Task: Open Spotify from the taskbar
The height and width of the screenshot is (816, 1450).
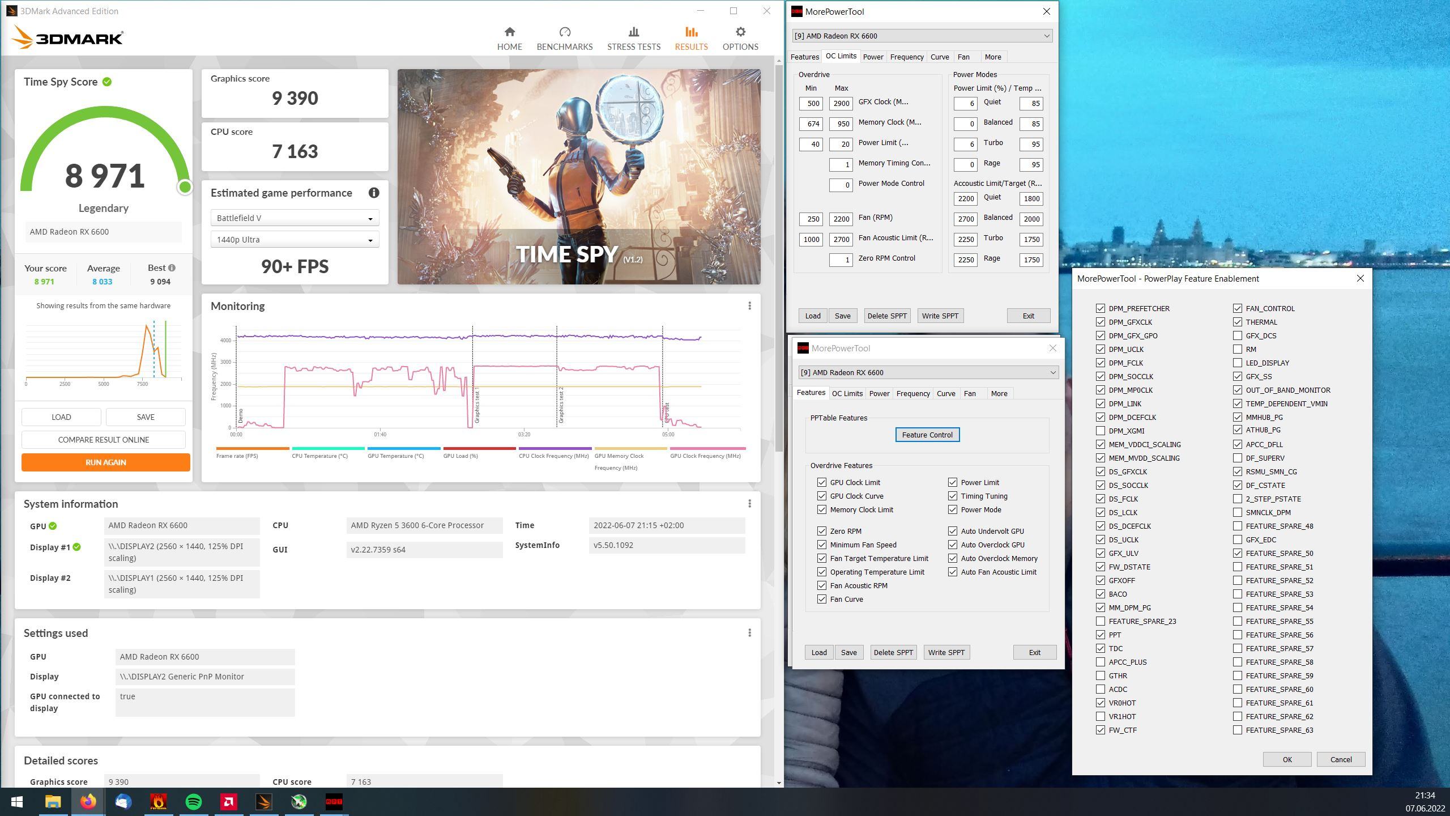Action: 194,802
